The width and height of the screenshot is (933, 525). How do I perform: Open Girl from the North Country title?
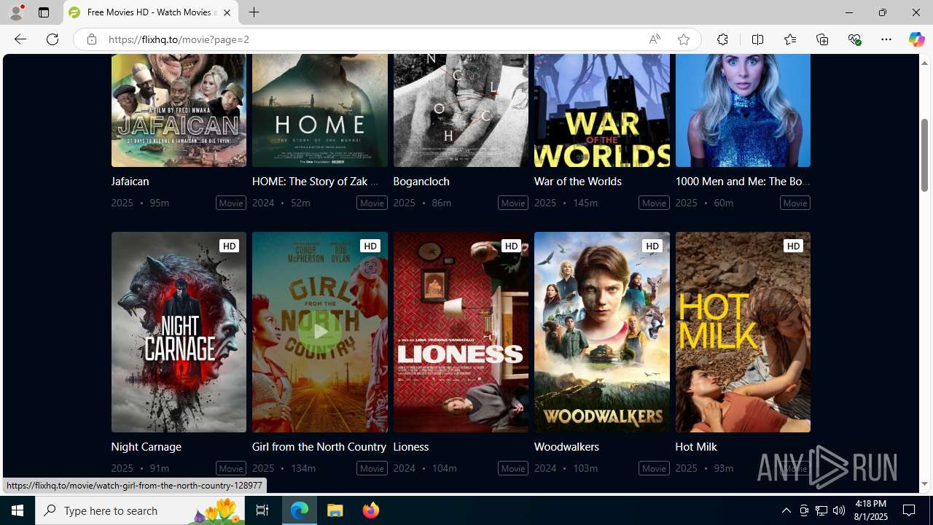coord(319,446)
